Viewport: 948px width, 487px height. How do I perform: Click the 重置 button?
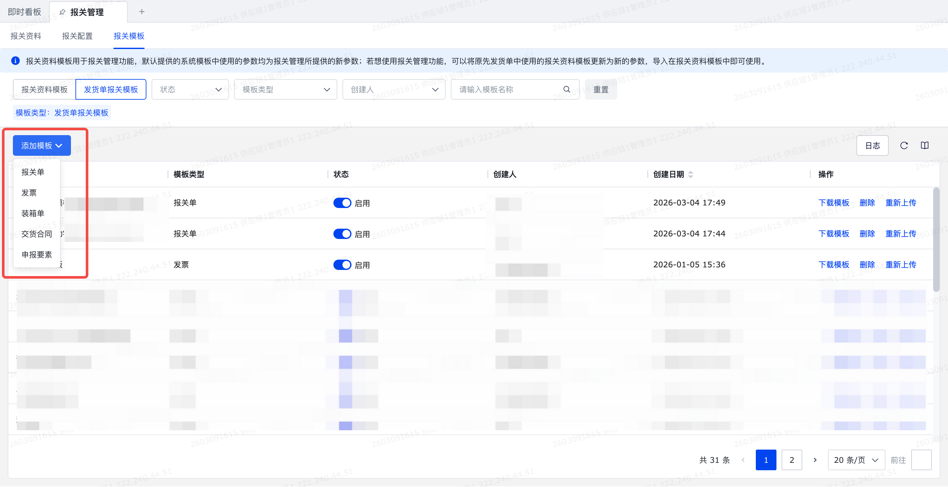pos(601,89)
